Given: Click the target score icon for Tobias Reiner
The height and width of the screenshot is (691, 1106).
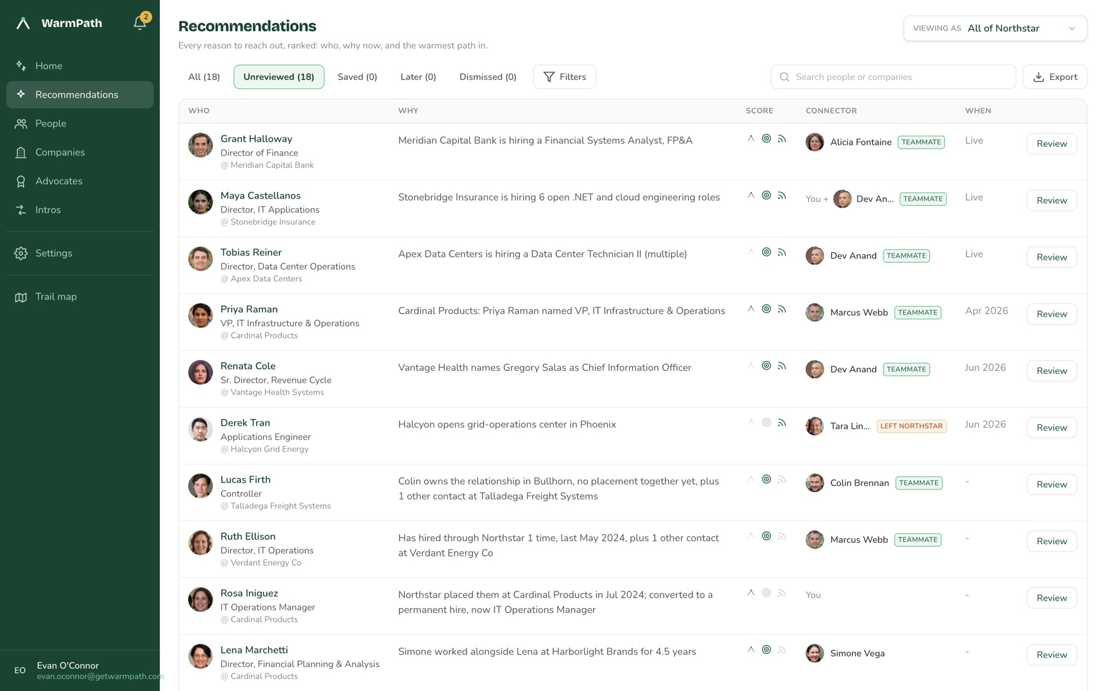Looking at the screenshot, I should coord(766,252).
